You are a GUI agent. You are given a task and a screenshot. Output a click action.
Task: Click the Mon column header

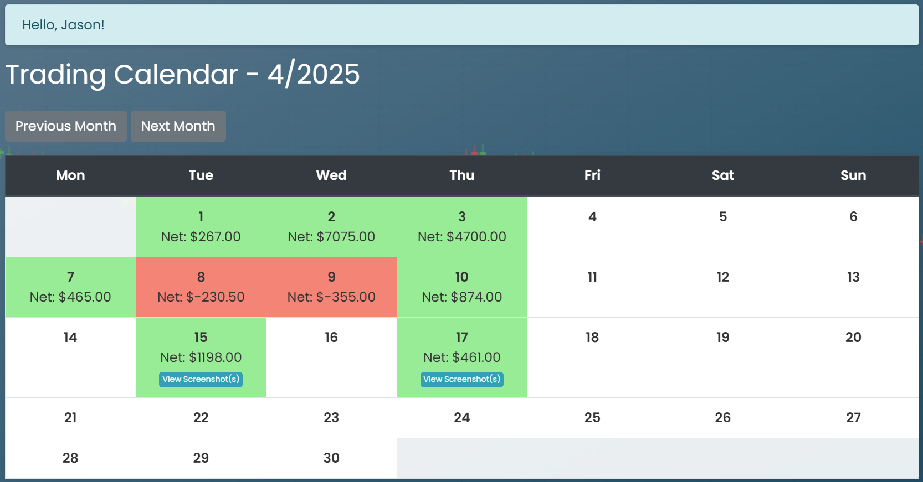(70, 175)
